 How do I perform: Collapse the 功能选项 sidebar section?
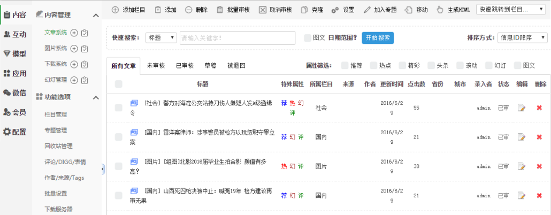point(96,97)
